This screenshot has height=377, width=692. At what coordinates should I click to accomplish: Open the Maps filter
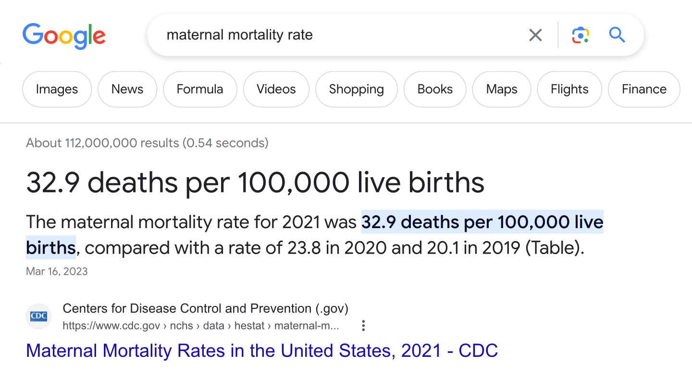coord(502,89)
